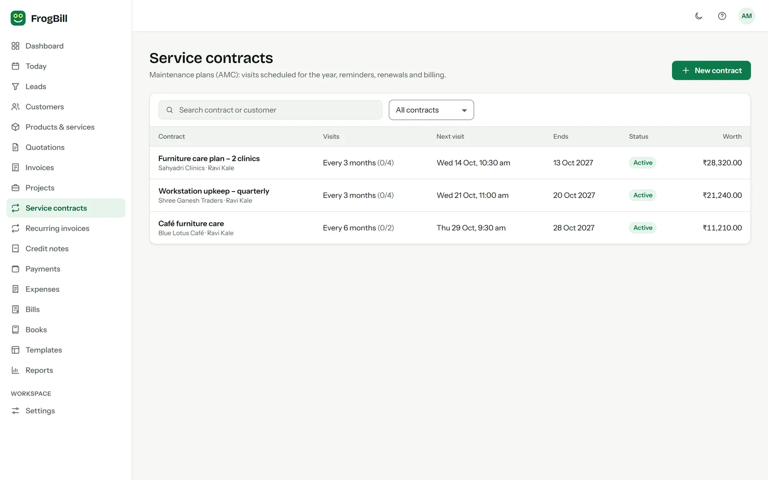Click the Reports bar chart icon

[x=15, y=370]
